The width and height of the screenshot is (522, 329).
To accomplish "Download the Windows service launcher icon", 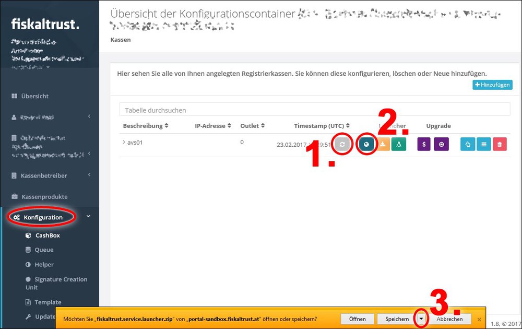I will (x=366, y=144).
